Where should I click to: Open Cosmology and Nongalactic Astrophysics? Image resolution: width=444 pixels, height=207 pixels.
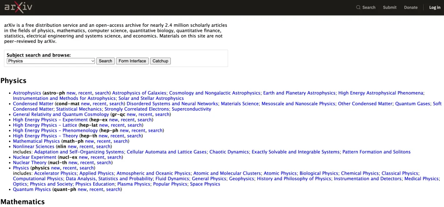[214, 93]
